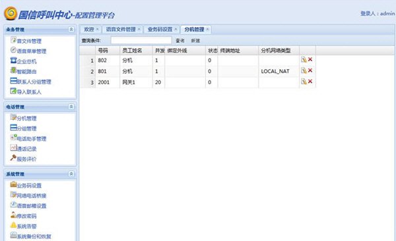Viewport: 396px width, 241px height.
Task: Collapse the 电话管理 panel
Action: click(x=71, y=107)
